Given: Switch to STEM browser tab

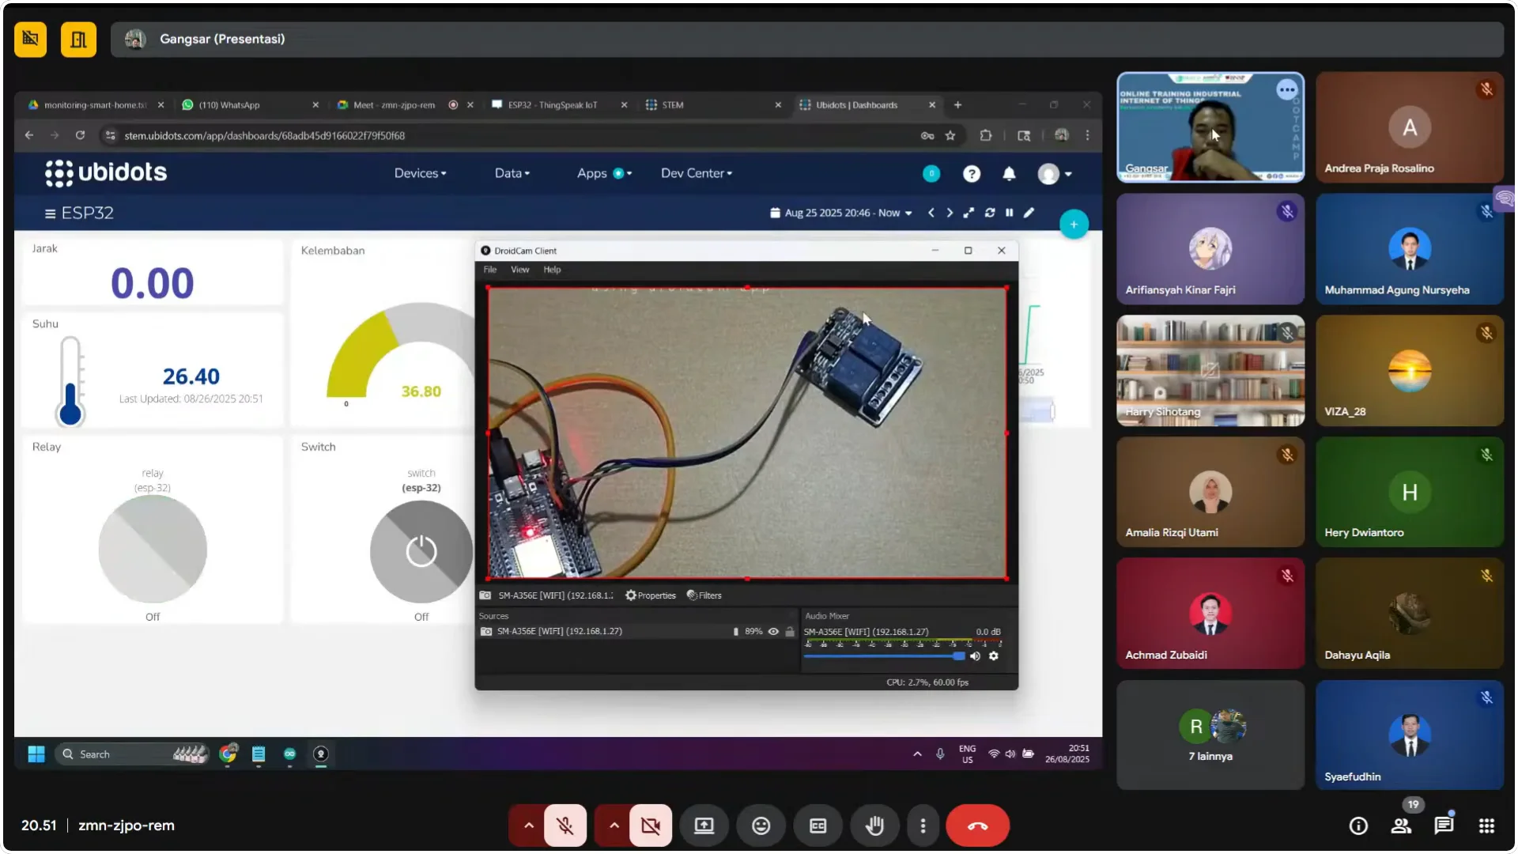Looking at the screenshot, I should 713,105.
